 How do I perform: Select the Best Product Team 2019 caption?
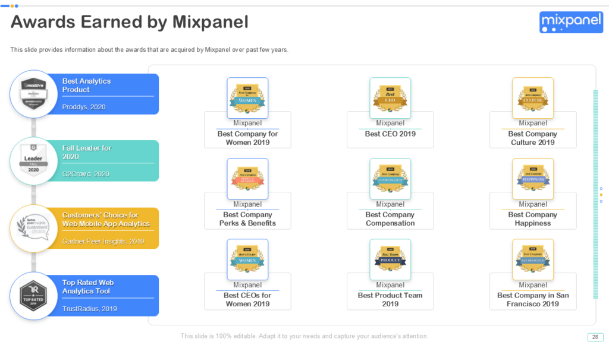tap(390, 300)
